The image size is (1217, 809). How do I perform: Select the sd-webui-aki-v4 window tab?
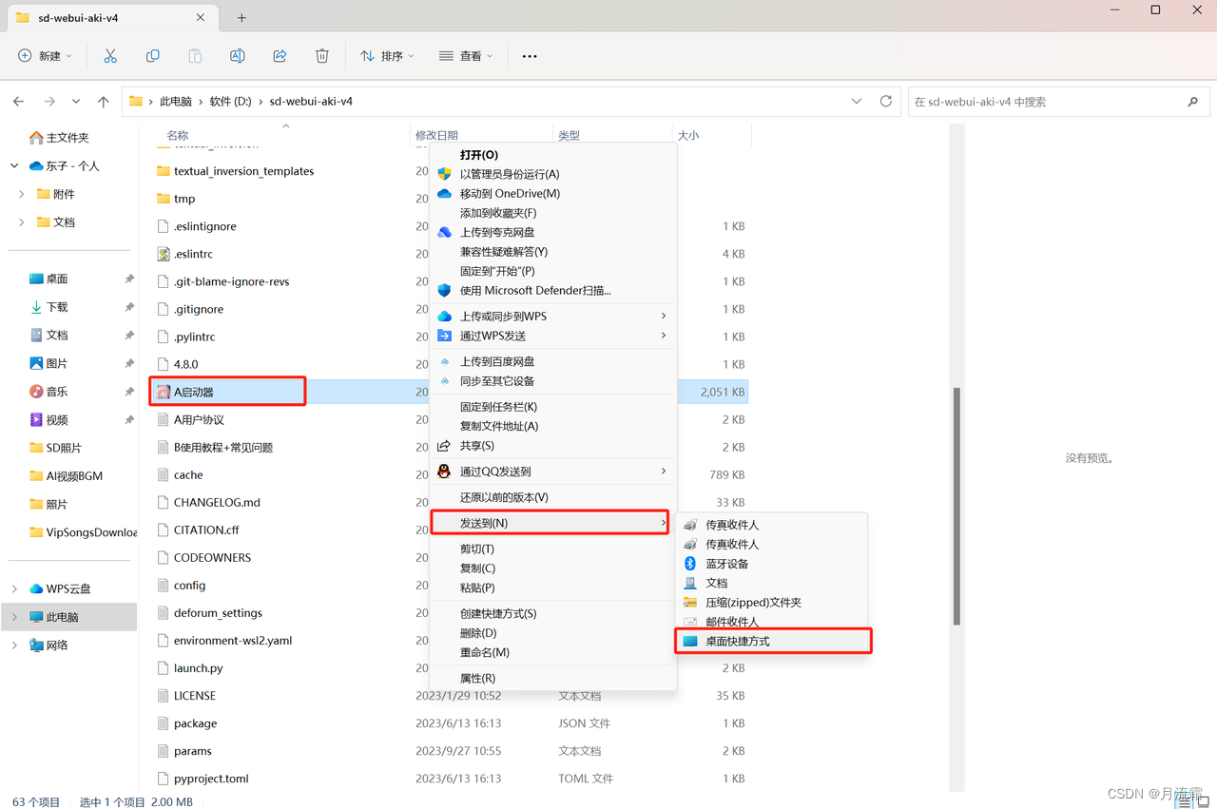tap(110, 18)
